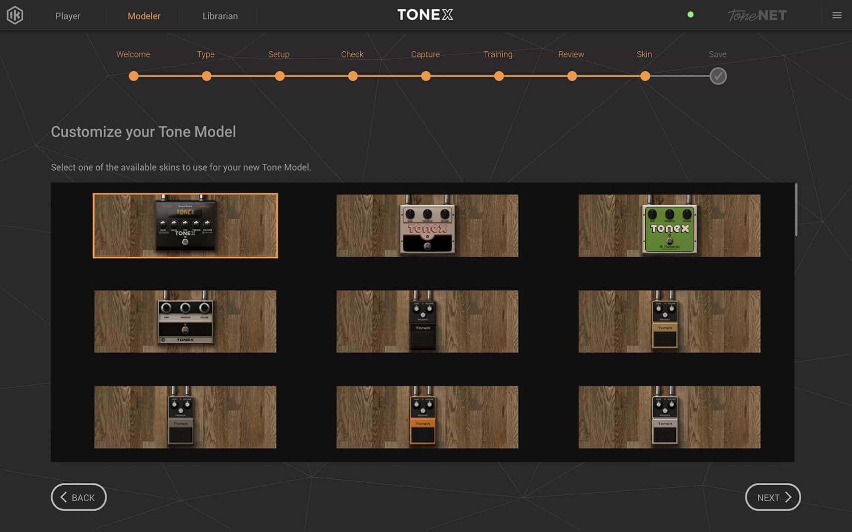Select the black and tan compact pedal skin
852x532 pixels.
669,321
